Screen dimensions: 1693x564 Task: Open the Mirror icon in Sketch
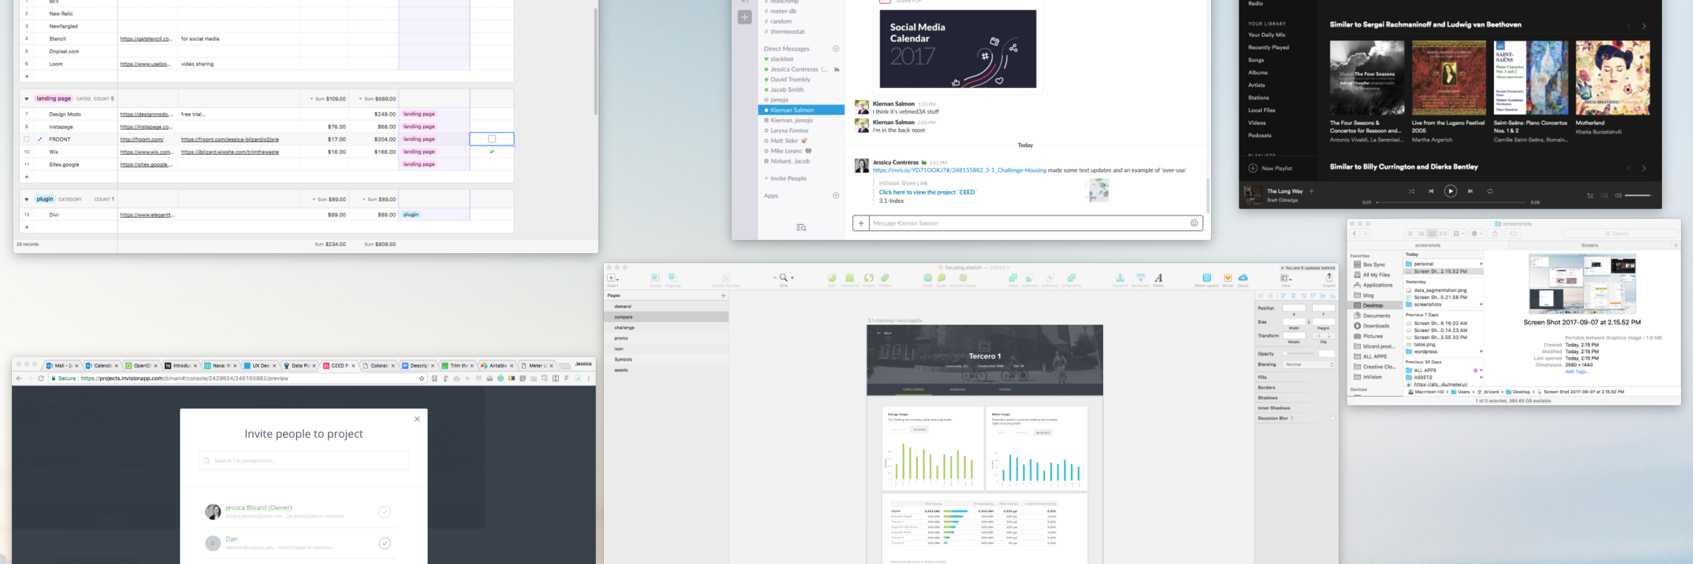pyautogui.click(x=1227, y=278)
